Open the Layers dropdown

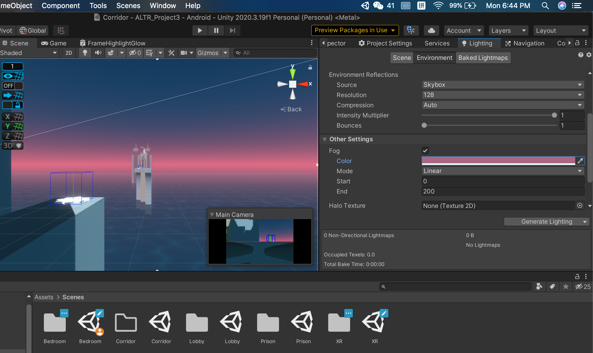coord(508,30)
